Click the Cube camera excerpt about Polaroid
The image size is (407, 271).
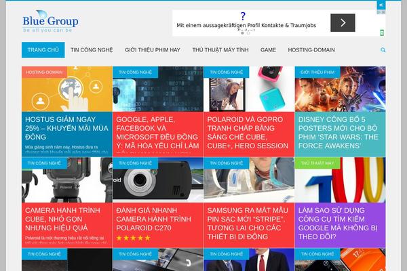click(x=66, y=240)
